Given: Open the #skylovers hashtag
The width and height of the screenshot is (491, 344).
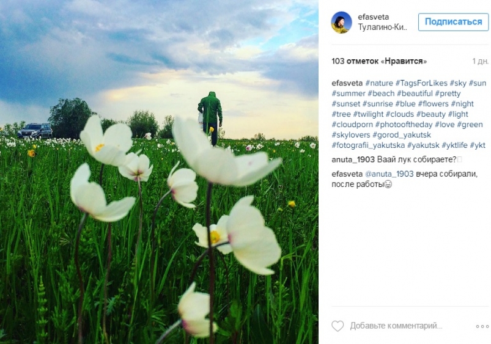Looking at the screenshot, I should coord(351,135).
